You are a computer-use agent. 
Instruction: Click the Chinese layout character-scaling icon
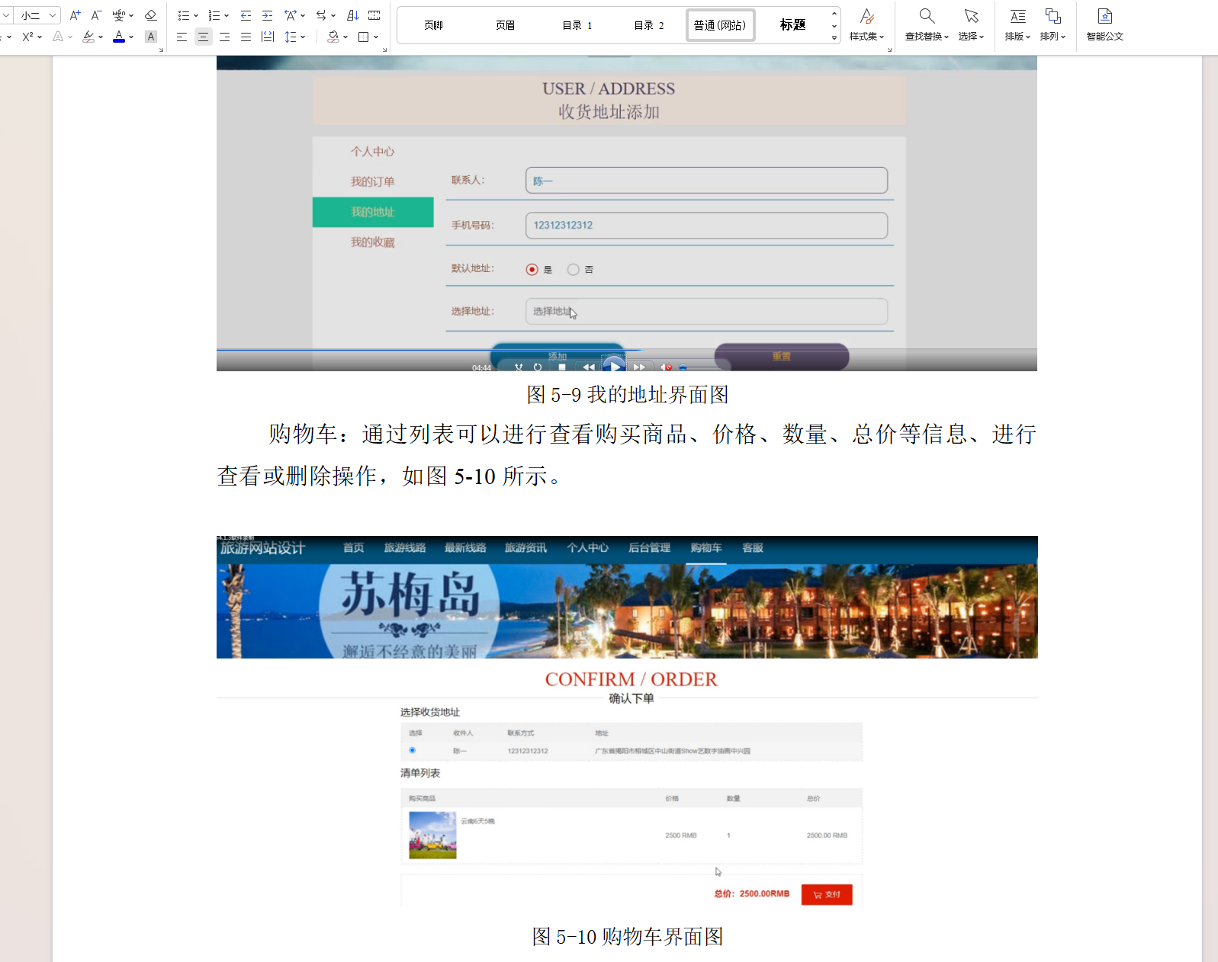pyautogui.click(x=291, y=15)
